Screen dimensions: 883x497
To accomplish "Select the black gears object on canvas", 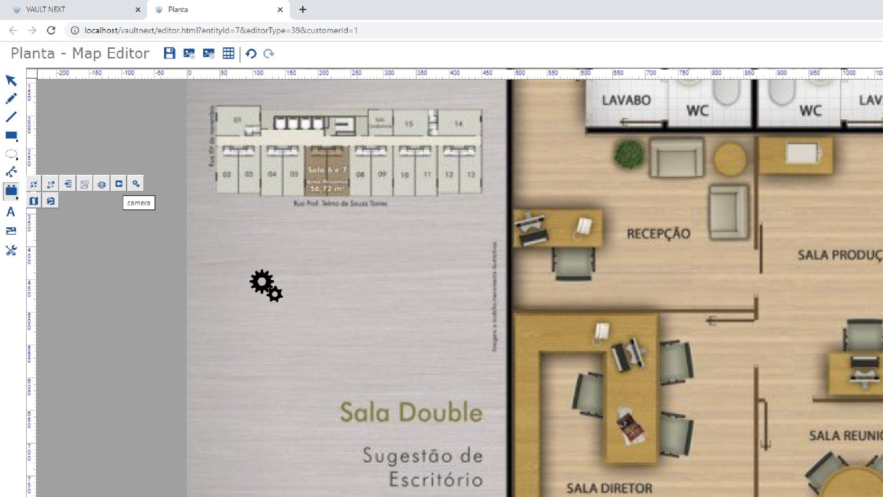I will 266,286.
